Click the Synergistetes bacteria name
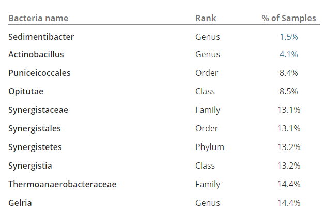Image resolution: width=325 pixels, height=215 pixels. tap(35, 147)
